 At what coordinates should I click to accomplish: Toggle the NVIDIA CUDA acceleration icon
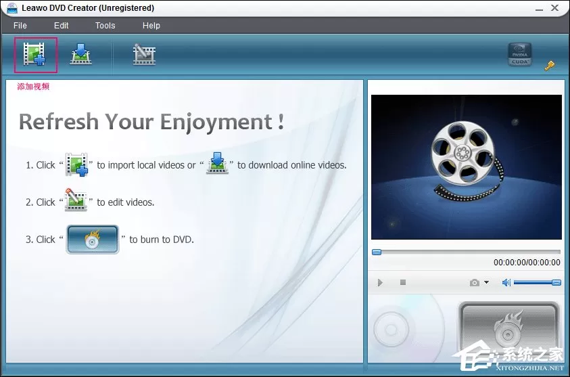pos(520,55)
